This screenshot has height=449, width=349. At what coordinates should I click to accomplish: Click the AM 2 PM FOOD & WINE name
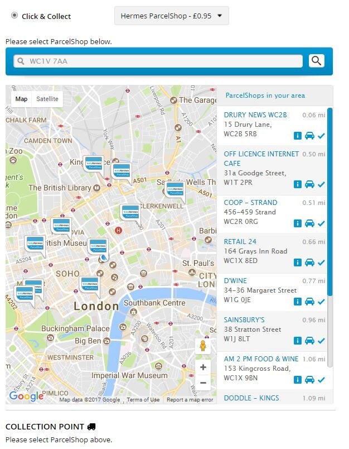pos(261,359)
